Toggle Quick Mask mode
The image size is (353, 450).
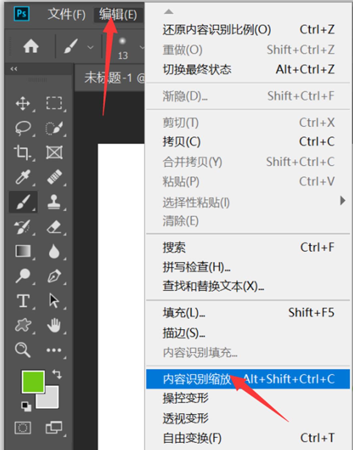coord(23,427)
